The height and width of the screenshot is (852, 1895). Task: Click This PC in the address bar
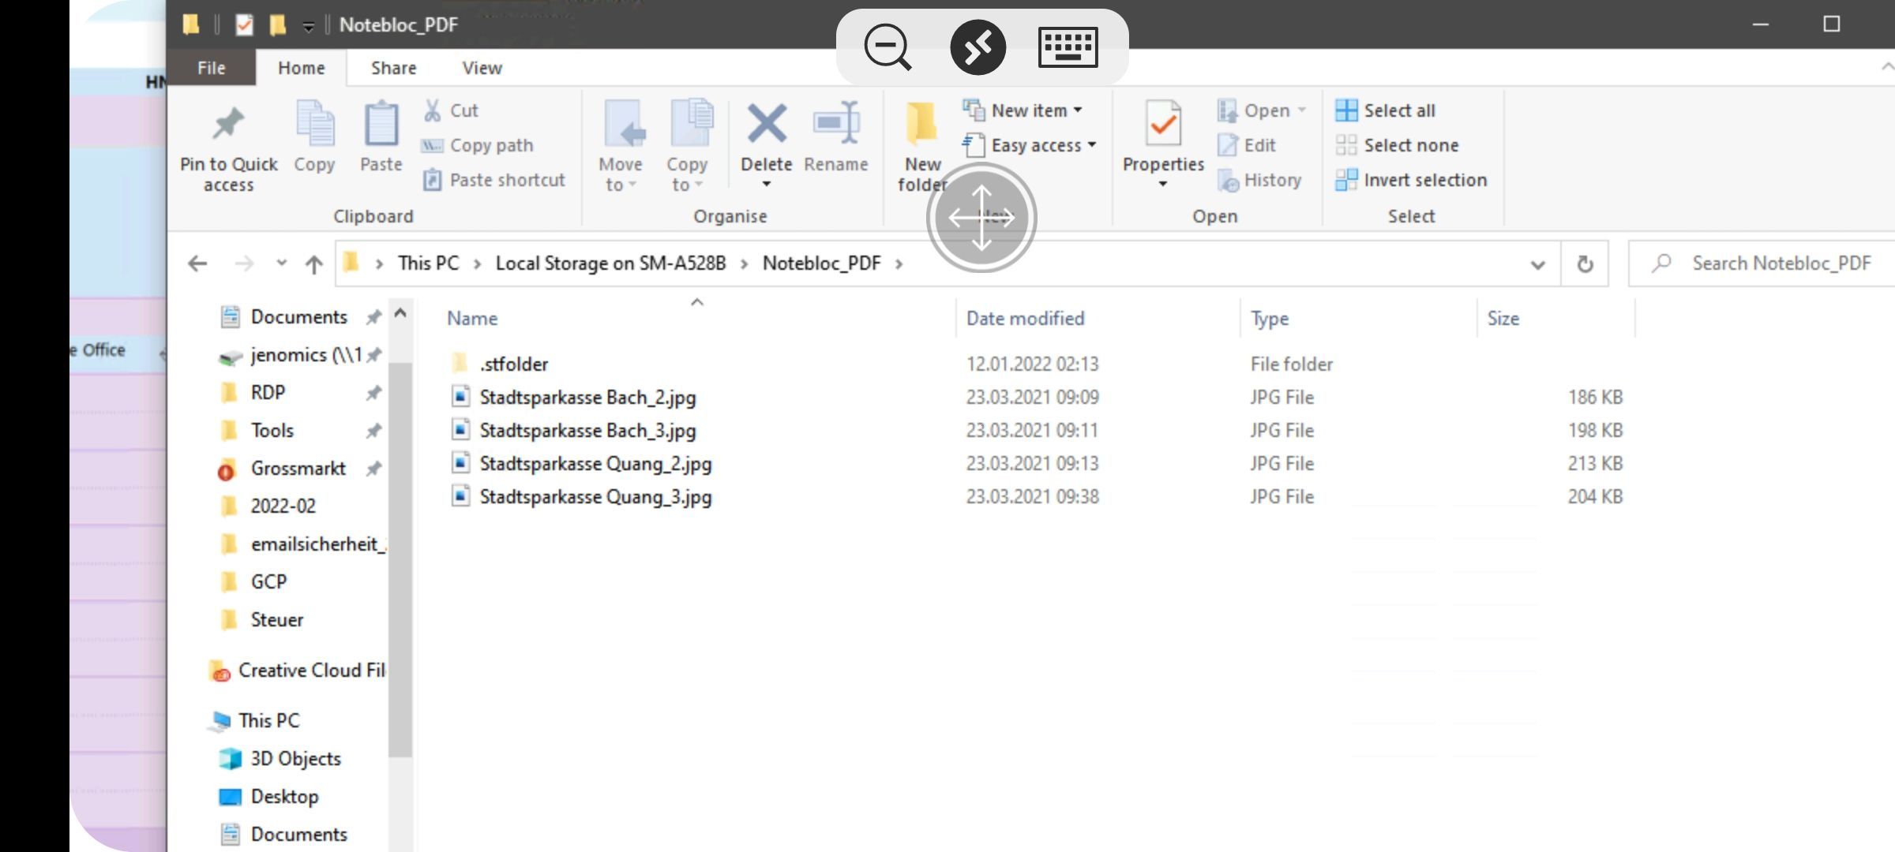(x=428, y=263)
